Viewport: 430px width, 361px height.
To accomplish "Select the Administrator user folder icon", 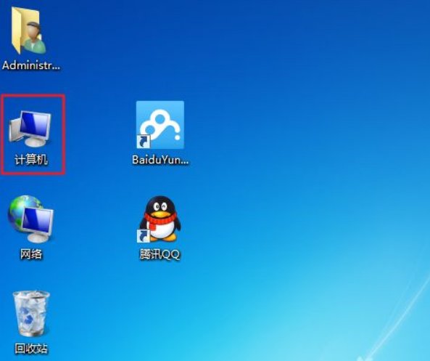I will point(28,31).
